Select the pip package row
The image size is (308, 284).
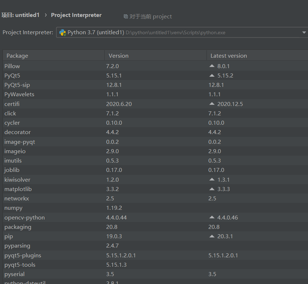click(x=156, y=236)
